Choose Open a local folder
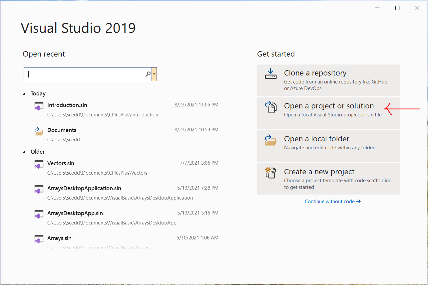Viewport: 428px width, 285px height. [328, 146]
